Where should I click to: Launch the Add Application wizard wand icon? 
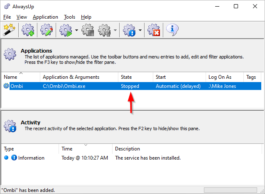tap(9, 30)
